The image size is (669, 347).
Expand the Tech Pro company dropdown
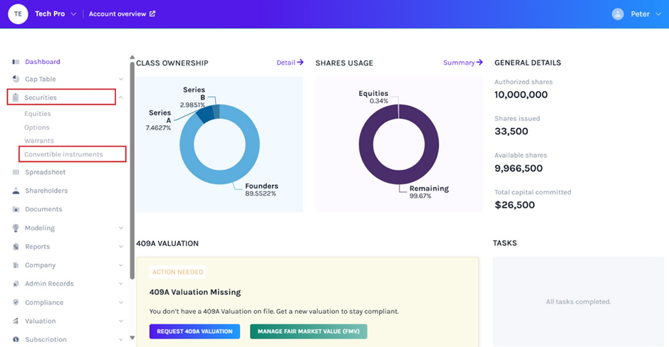click(73, 14)
